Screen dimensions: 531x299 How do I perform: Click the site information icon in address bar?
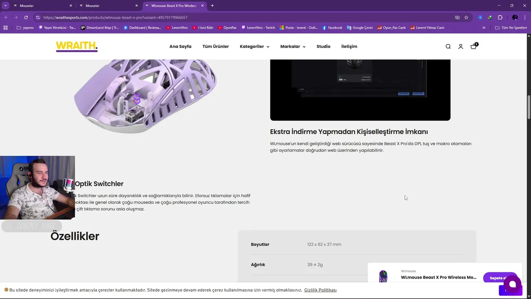38,17
